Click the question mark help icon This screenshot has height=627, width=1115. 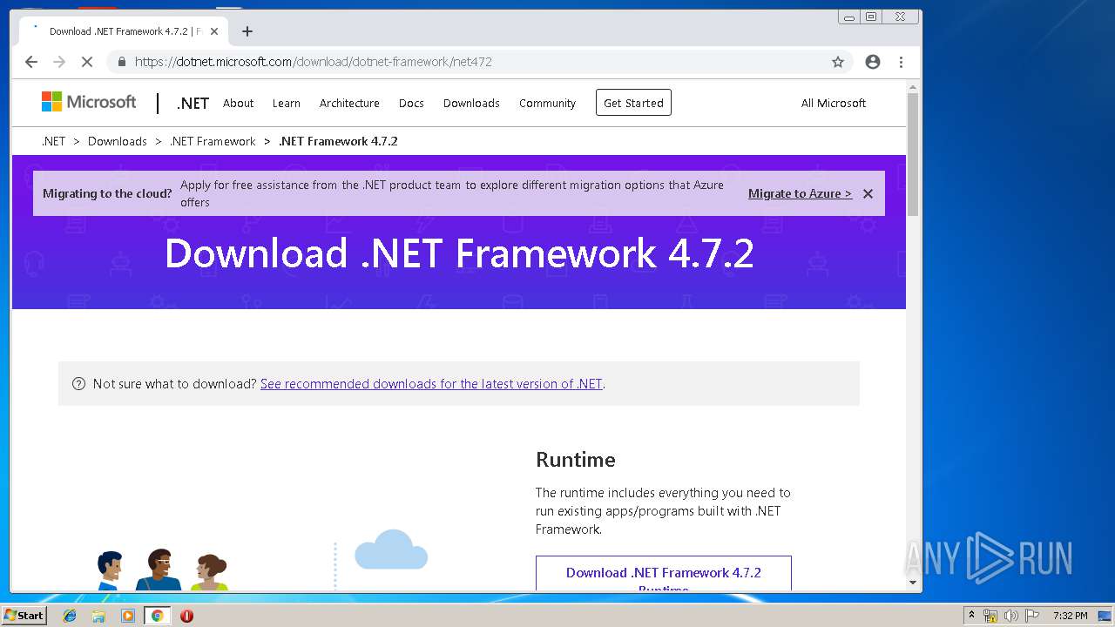click(78, 383)
